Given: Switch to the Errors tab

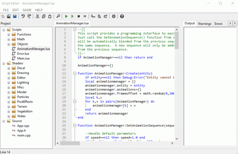Looking at the screenshot, I should coord(218,24).
